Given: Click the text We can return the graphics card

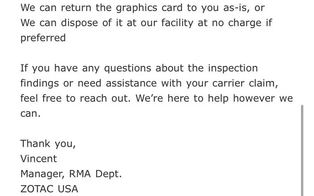Looking at the screenshot, I should point(106,8).
